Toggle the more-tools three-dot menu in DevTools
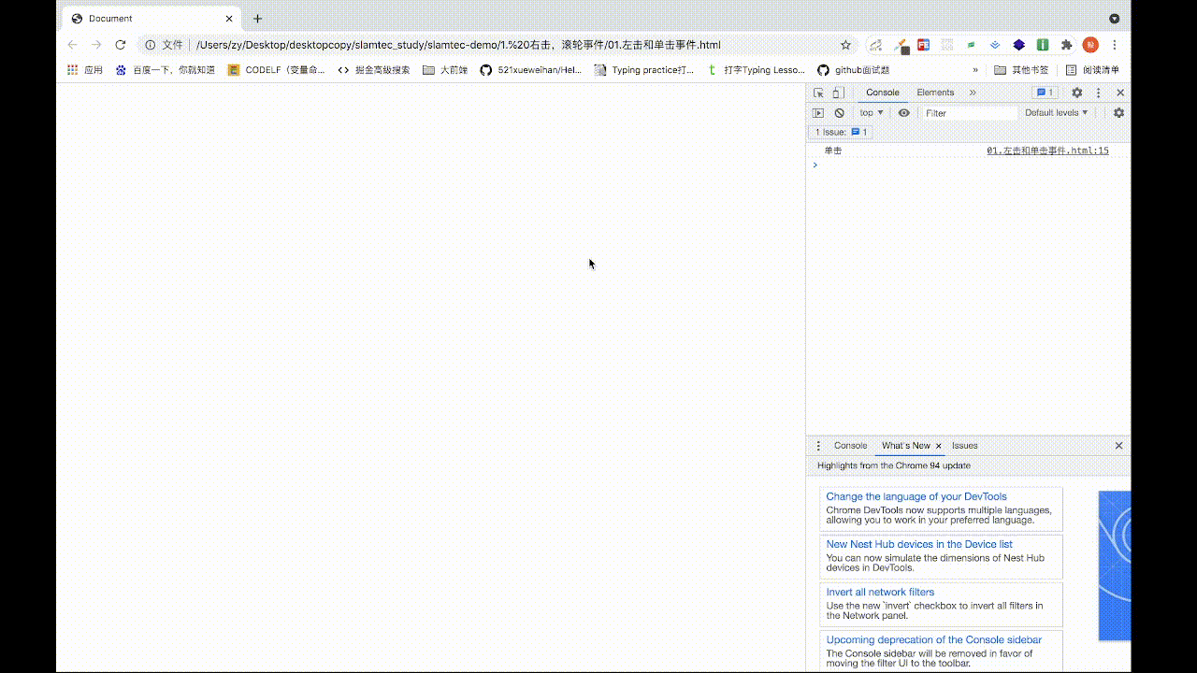The width and height of the screenshot is (1197, 673). click(1098, 93)
